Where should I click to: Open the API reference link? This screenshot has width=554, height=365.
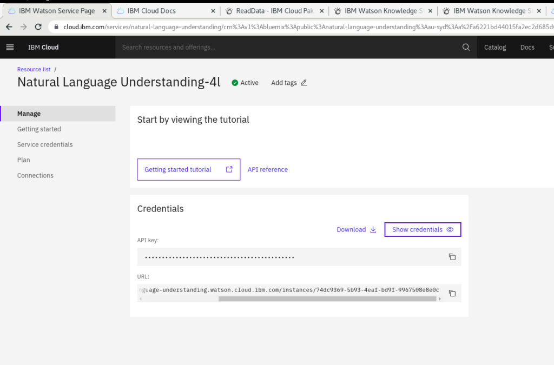pos(267,169)
